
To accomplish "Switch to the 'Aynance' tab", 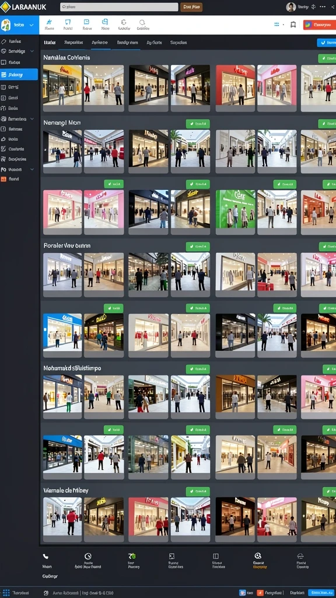I will click(99, 43).
